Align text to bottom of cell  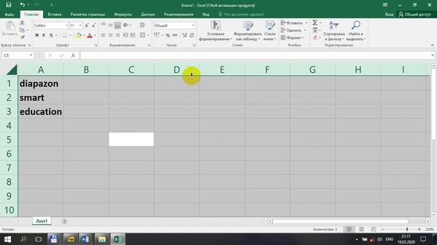[117, 25]
